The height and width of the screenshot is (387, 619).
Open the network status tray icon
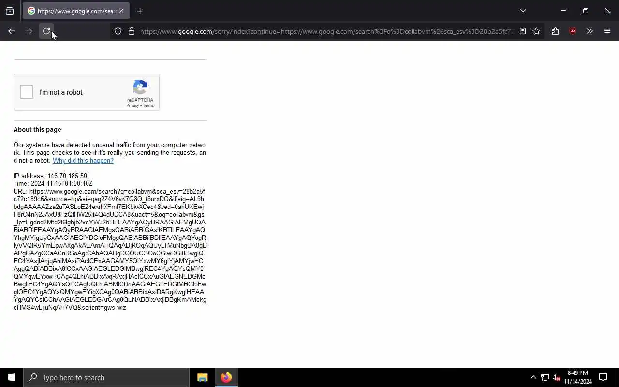[x=545, y=377]
